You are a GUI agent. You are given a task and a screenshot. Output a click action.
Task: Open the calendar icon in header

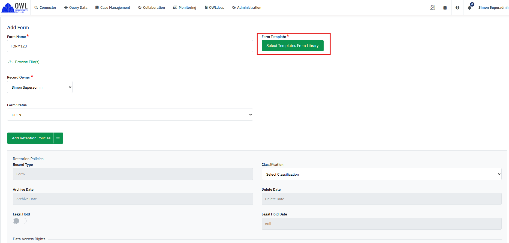pos(445,8)
